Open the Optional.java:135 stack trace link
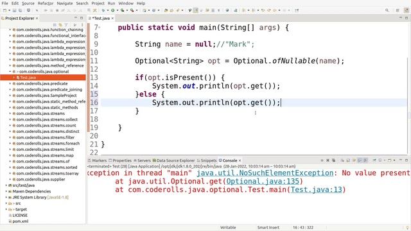Viewport: 411px width, 231px height. click(x=263, y=181)
